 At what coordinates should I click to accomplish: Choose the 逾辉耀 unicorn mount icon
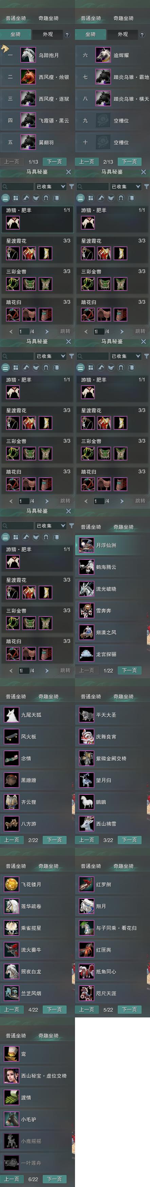point(103,55)
